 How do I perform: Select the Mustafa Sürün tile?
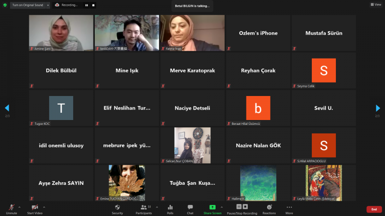(x=323, y=33)
